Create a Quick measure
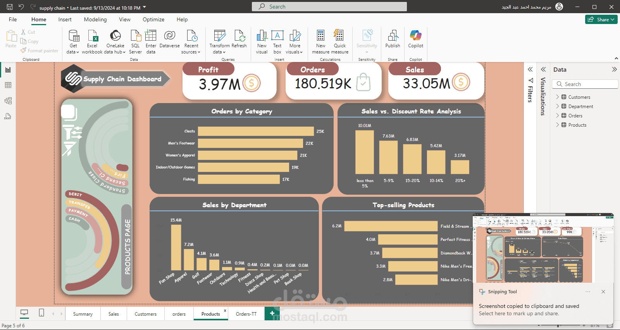Image resolution: width=620 pixels, height=330 pixels. pos(339,42)
